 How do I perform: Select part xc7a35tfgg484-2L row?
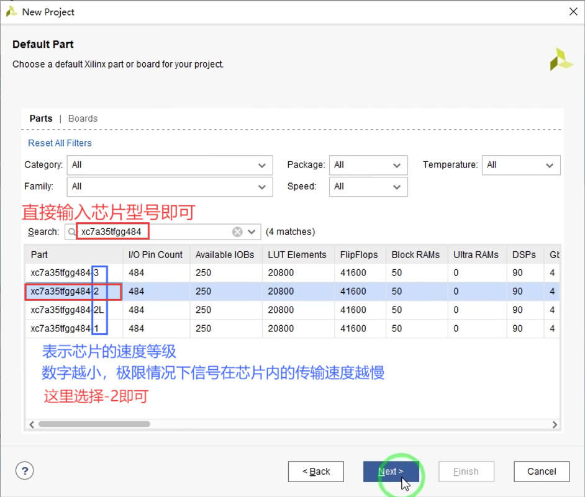point(292,310)
